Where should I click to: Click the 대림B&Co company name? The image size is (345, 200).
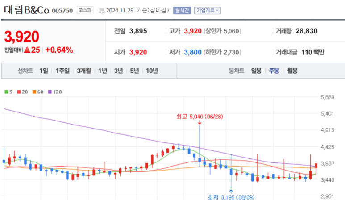pos(26,10)
